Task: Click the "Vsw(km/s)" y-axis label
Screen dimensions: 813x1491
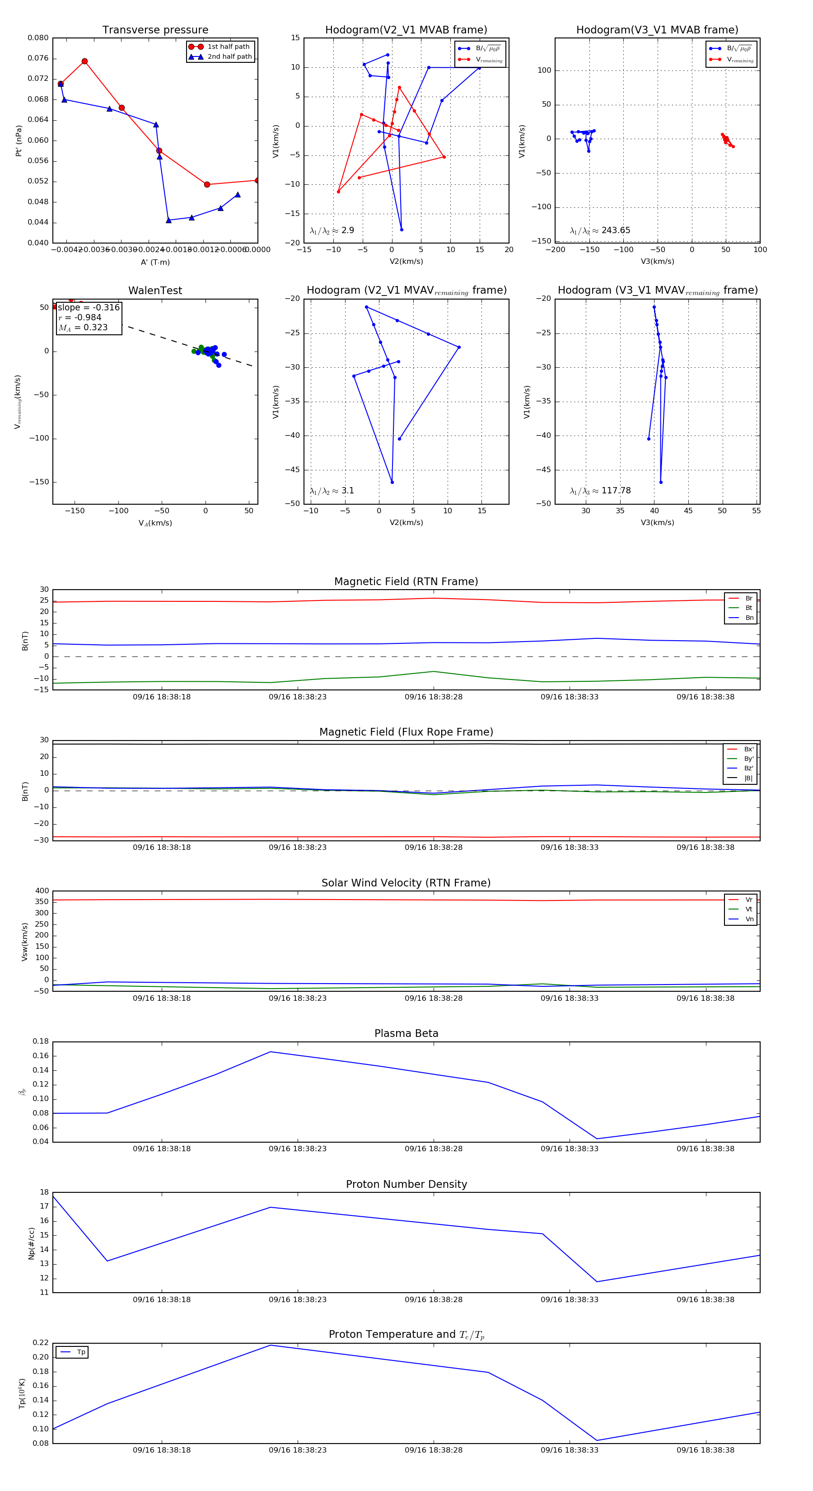Action: click(24, 942)
